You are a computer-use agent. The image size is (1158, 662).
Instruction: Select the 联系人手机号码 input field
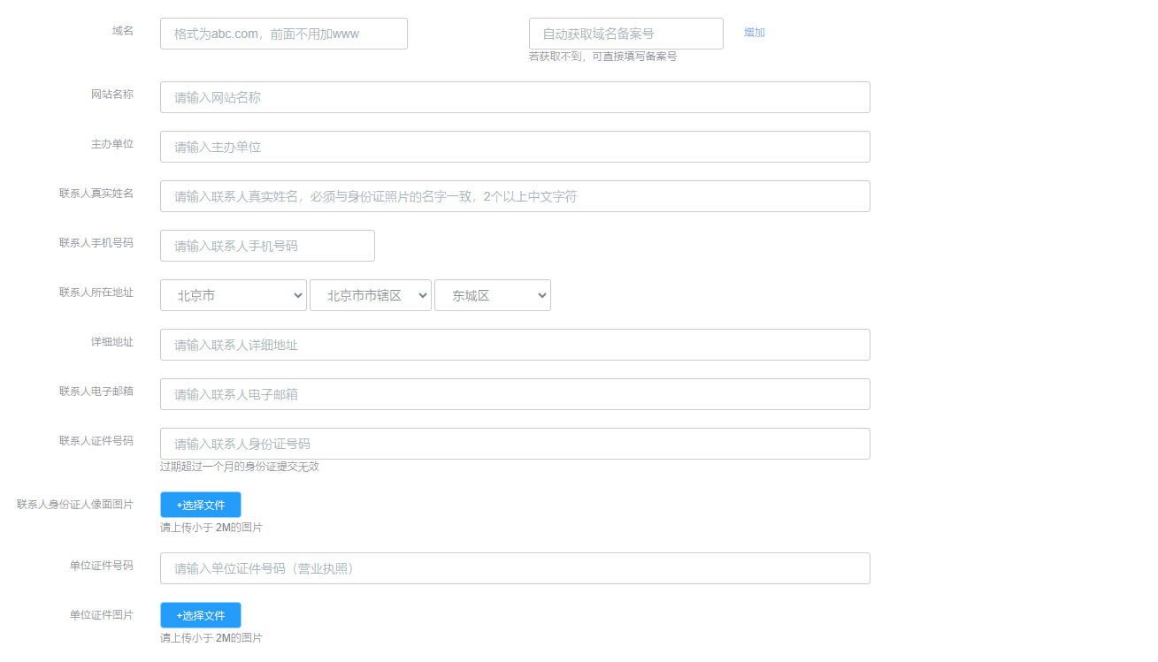coord(267,246)
